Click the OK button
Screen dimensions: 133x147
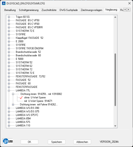[29, 142]
